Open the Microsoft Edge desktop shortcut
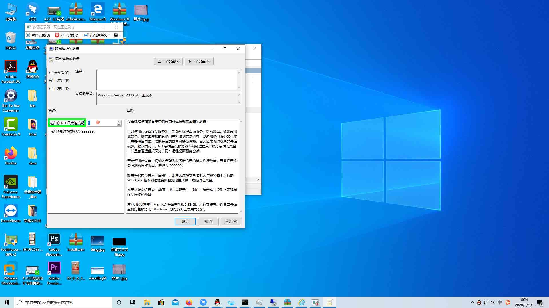The width and height of the screenshot is (549, 308). pos(98,12)
